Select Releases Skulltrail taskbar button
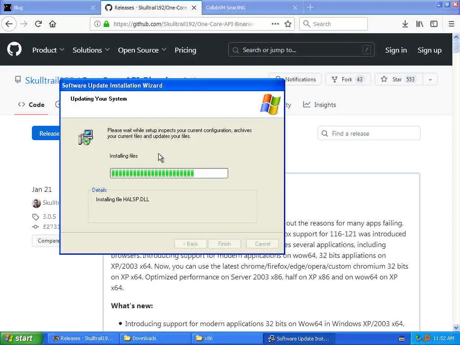The height and width of the screenshot is (345, 460). click(x=83, y=339)
